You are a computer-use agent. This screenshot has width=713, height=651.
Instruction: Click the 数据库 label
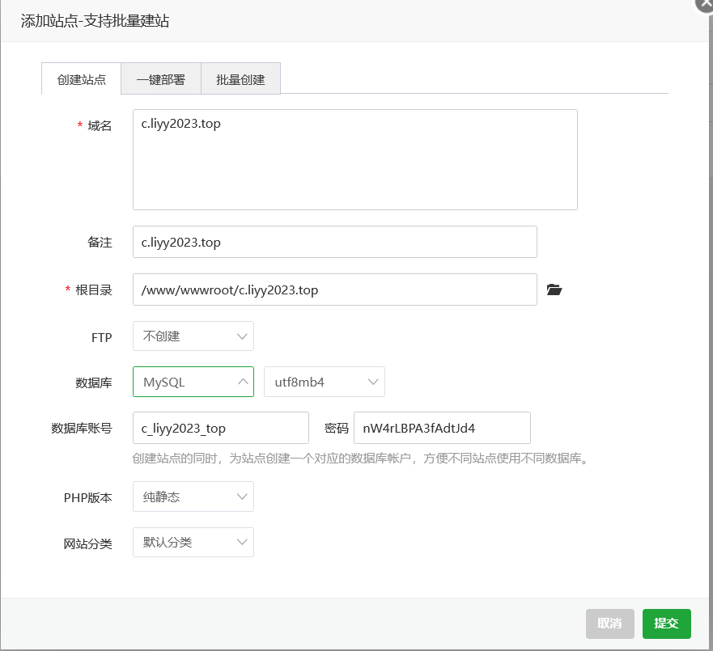click(94, 383)
